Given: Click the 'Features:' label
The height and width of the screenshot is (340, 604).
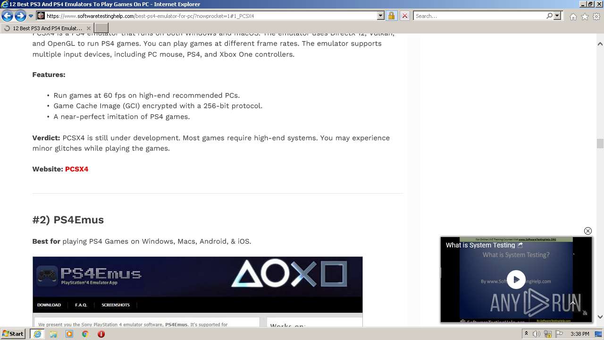Looking at the screenshot, I should 49,75.
